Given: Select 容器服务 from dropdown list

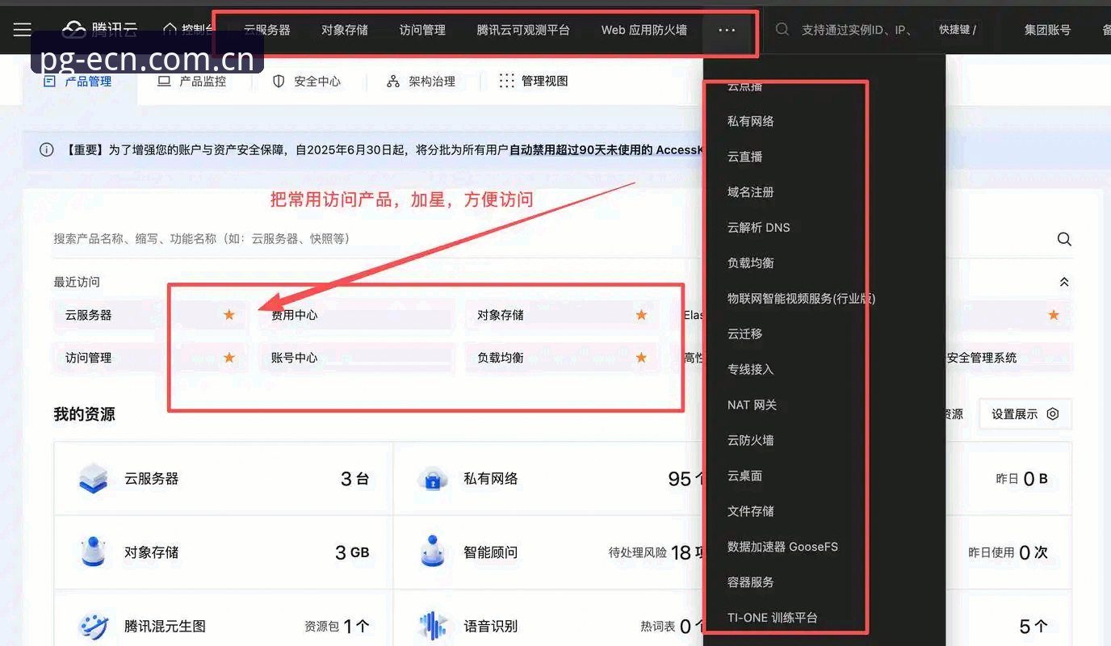Looking at the screenshot, I should [x=751, y=582].
